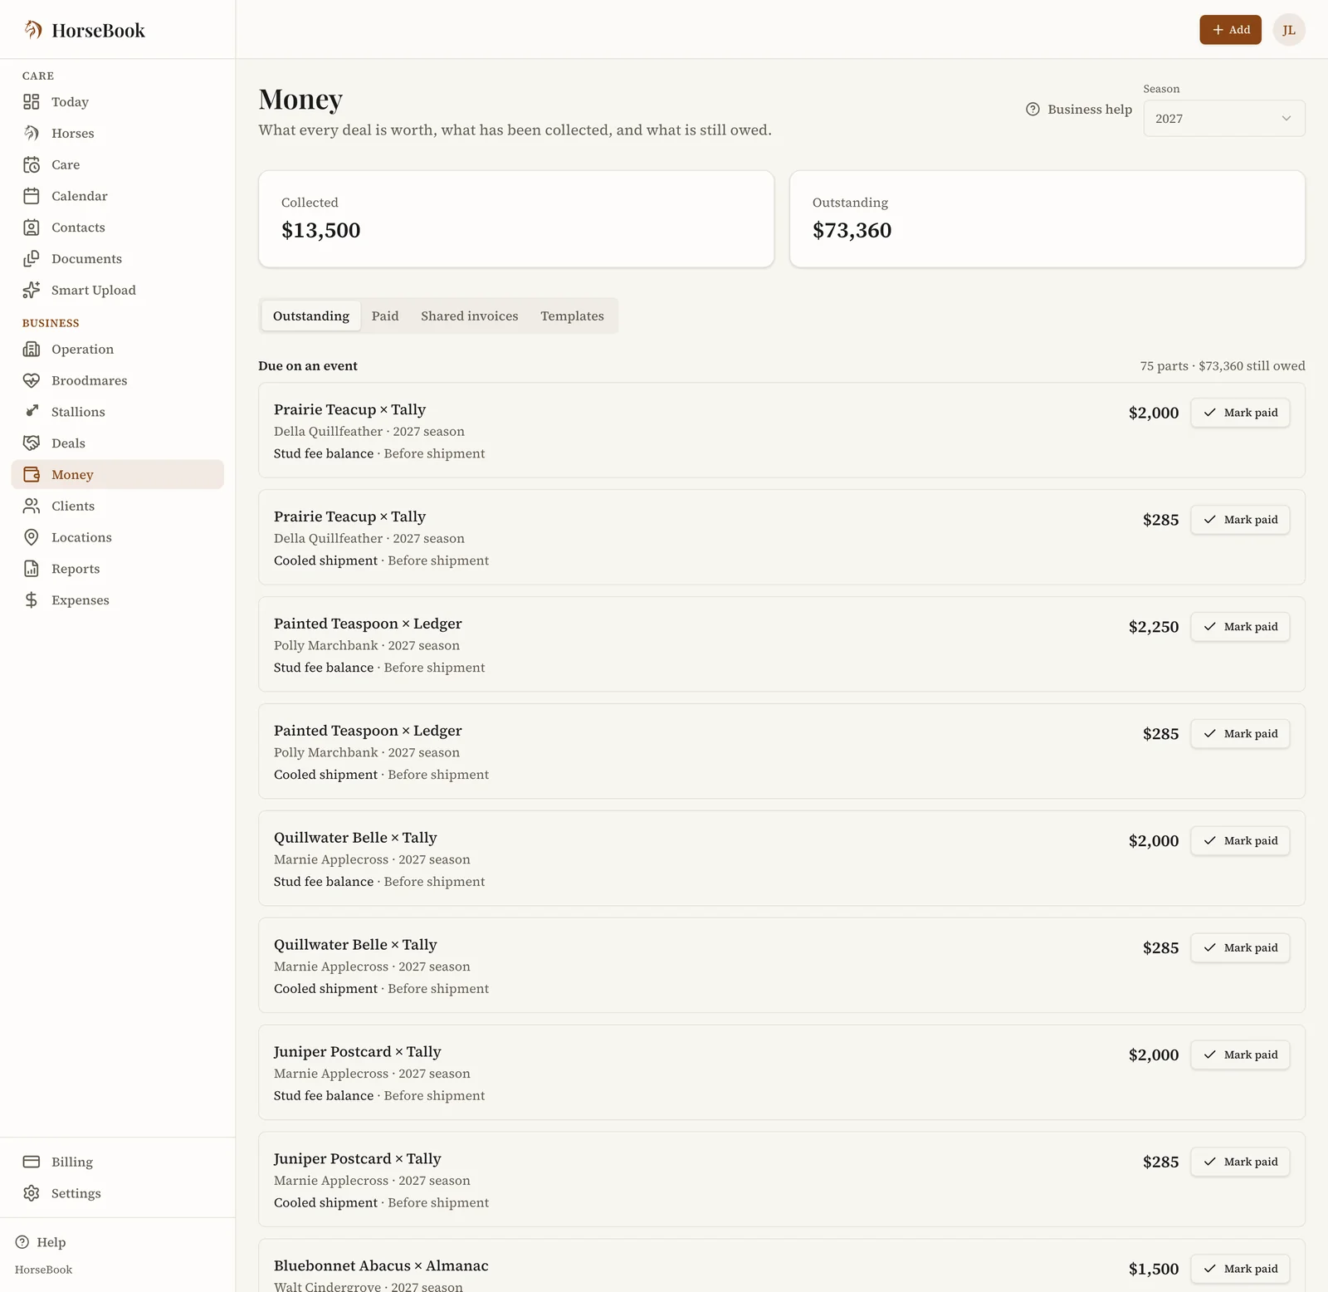Screen dimensions: 1328x1292
Task: Mark paid Painted Teaspoon $2,250 stud fee
Action: point(1240,627)
